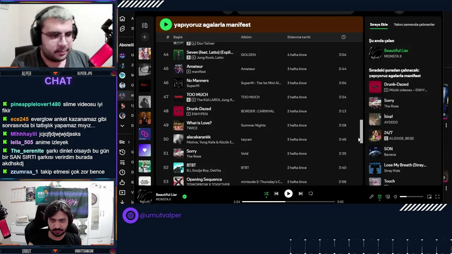This screenshot has width=452, height=254.
Task: Open YouTube Shorts icon in background window
Action: (122, 29)
